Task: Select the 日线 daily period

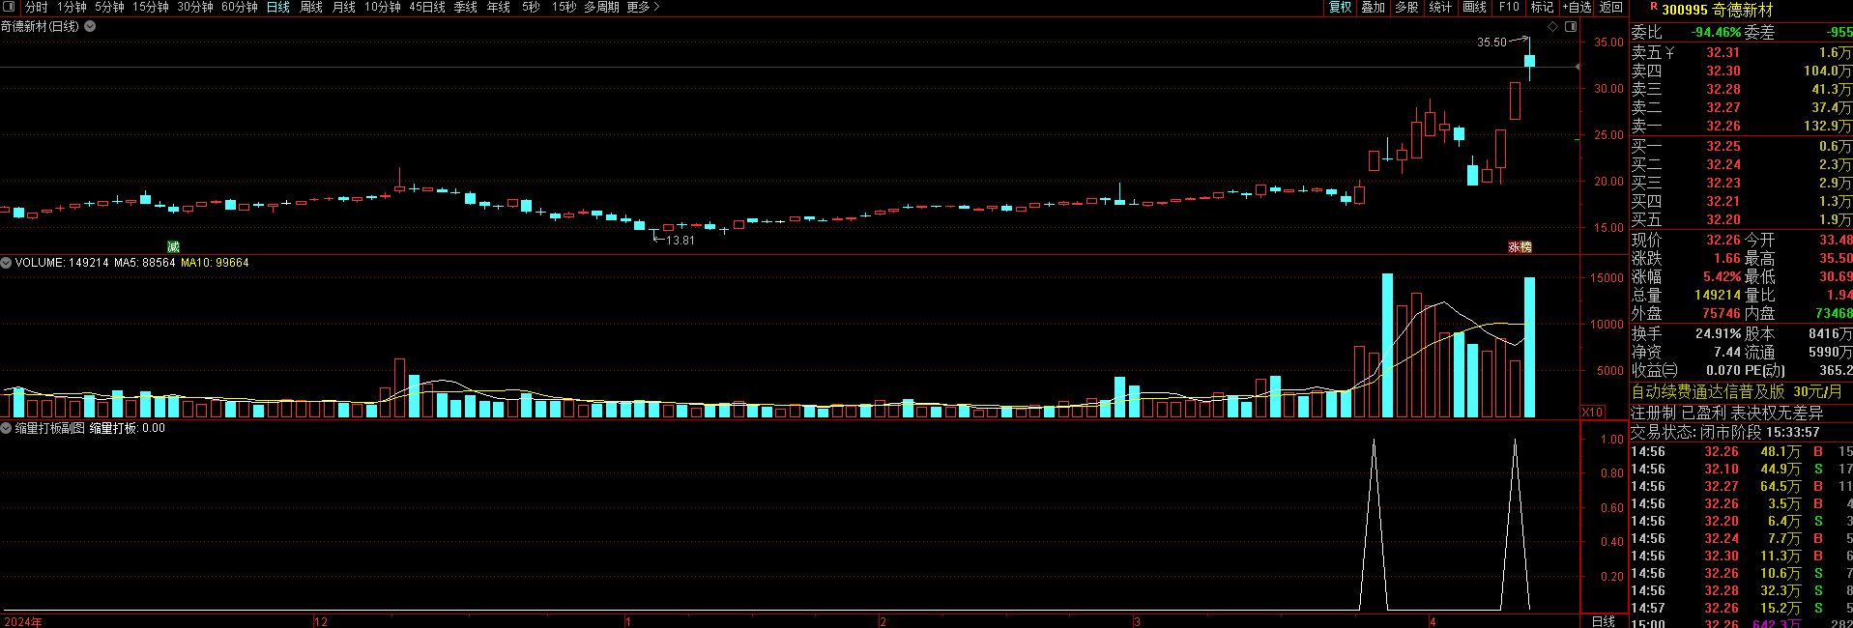Action: (x=278, y=7)
